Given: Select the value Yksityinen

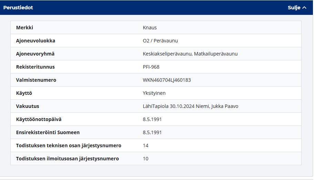Looking at the screenshot, I should pos(154,93).
